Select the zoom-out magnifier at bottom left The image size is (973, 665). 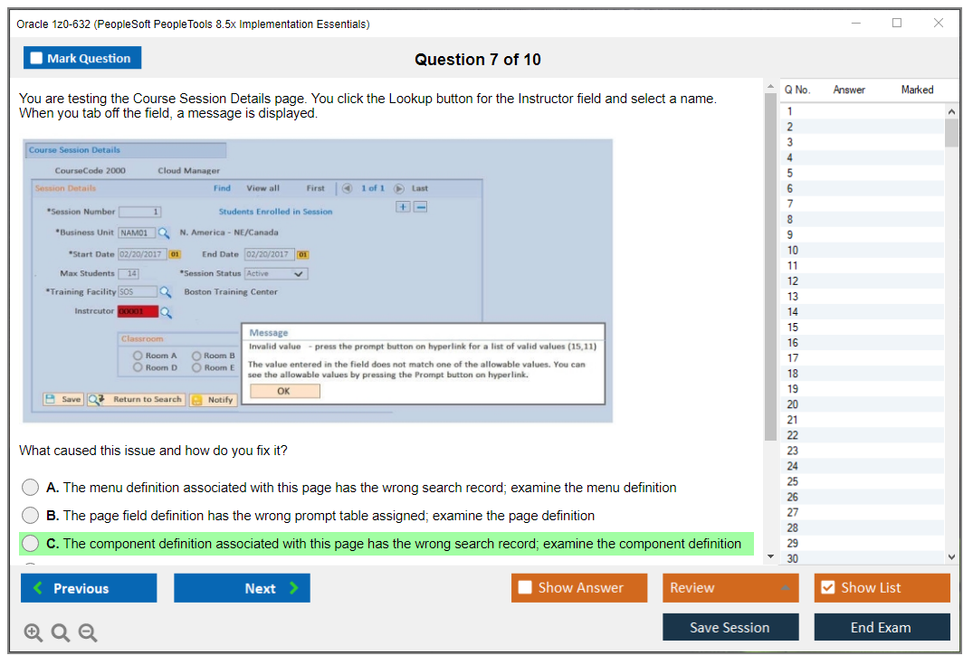point(88,632)
